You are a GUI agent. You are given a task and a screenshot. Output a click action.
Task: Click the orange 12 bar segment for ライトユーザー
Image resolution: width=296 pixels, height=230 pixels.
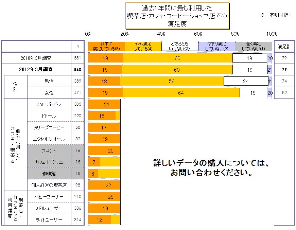pos(100,220)
